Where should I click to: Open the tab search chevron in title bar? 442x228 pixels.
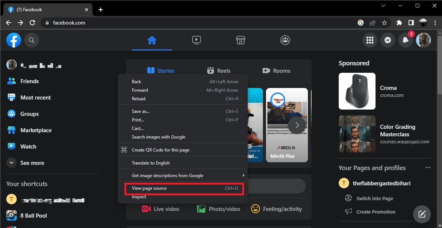[383, 6]
